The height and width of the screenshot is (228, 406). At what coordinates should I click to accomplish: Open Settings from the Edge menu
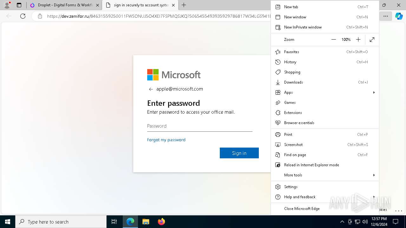[325, 187]
